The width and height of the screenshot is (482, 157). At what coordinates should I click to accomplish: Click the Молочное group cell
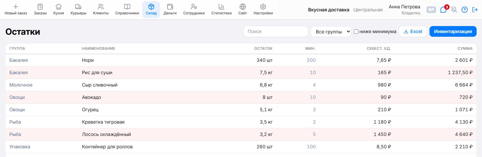(x=21, y=85)
